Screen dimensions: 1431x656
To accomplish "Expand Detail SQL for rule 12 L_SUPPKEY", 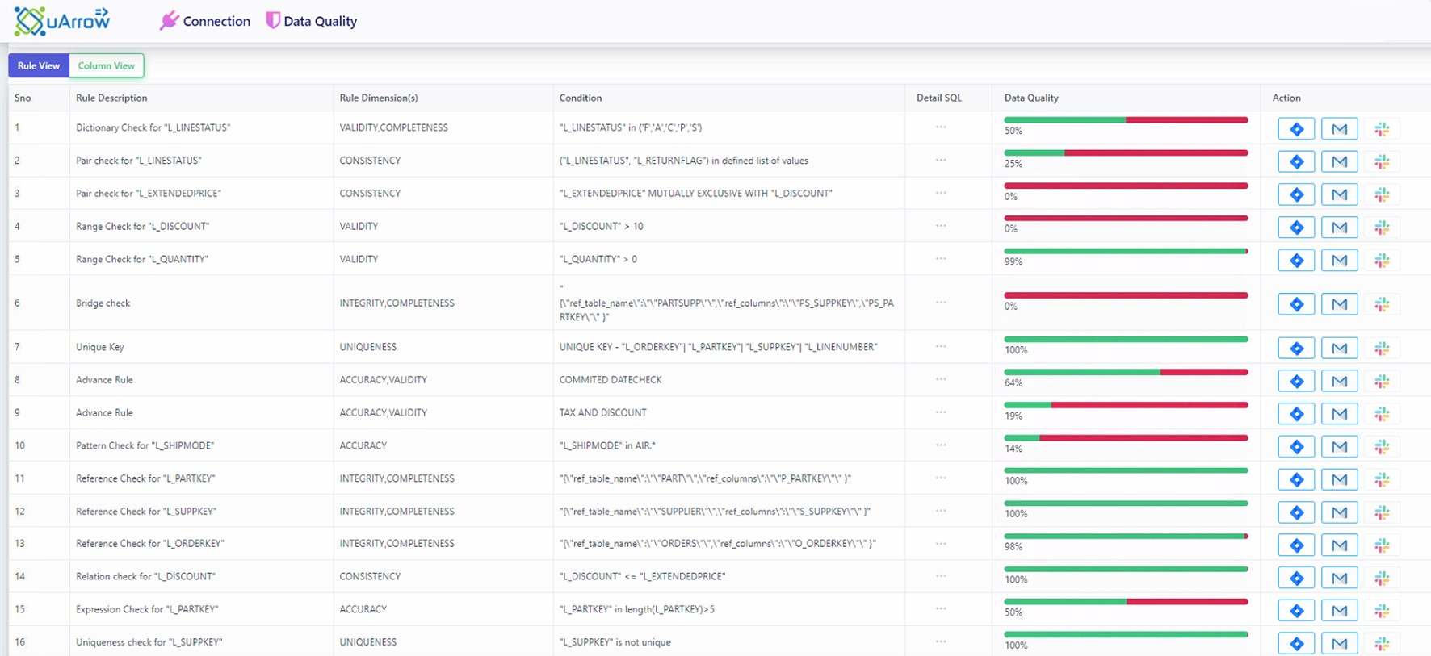I will click(941, 511).
